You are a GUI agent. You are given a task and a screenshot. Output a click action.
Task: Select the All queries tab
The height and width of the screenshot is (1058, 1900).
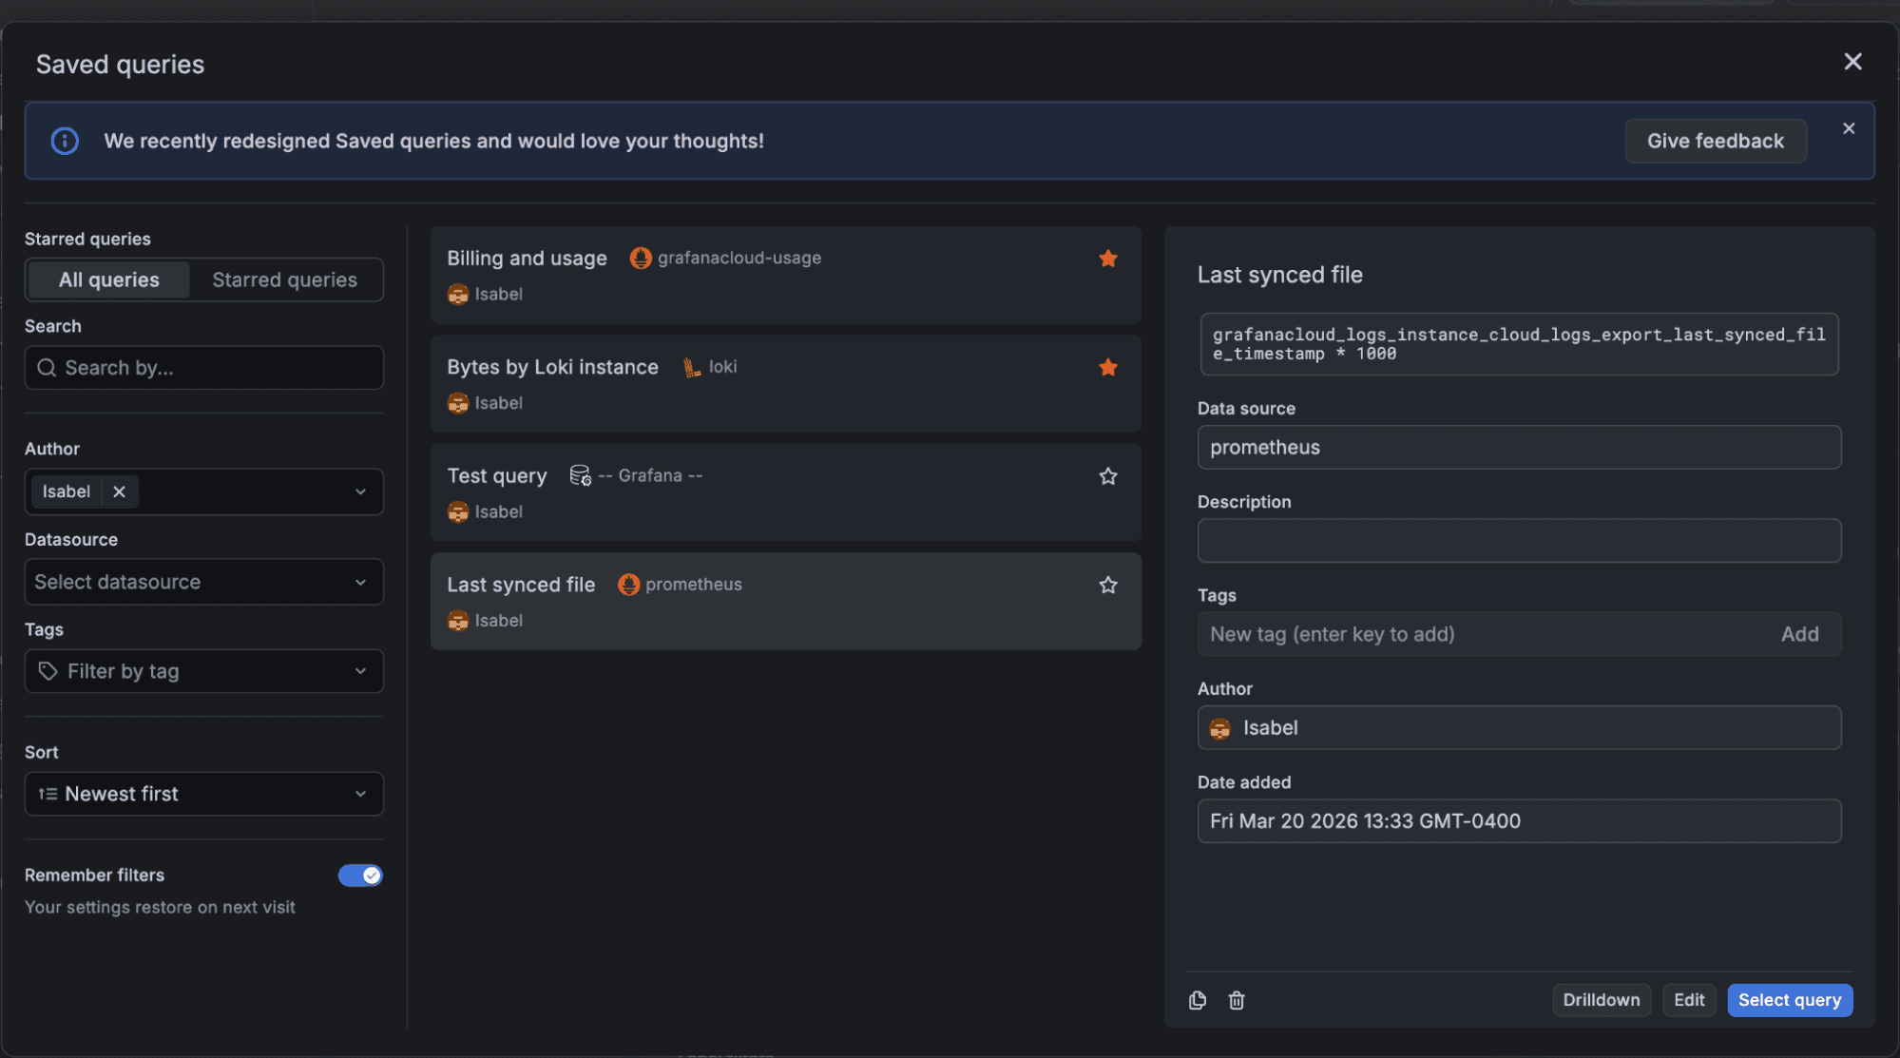pos(108,279)
